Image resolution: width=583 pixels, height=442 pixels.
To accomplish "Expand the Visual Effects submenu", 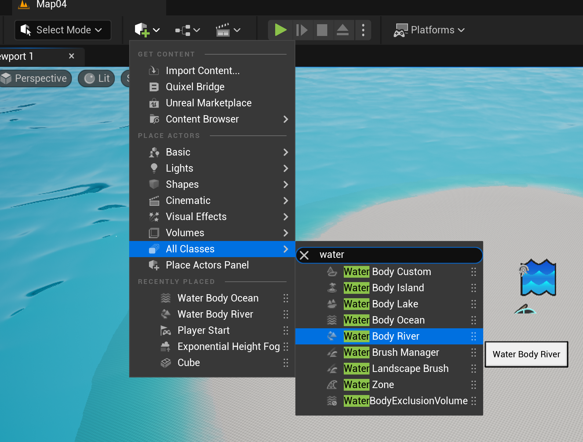I will click(x=212, y=216).
